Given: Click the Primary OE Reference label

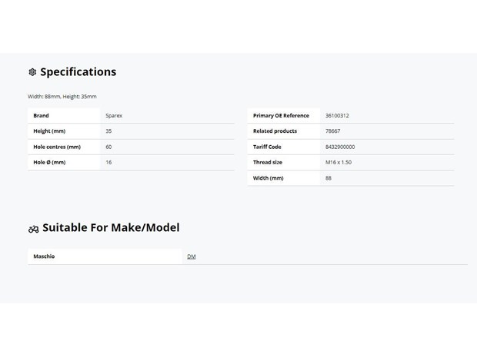Looking at the screenshot, I should pos(281,116).
